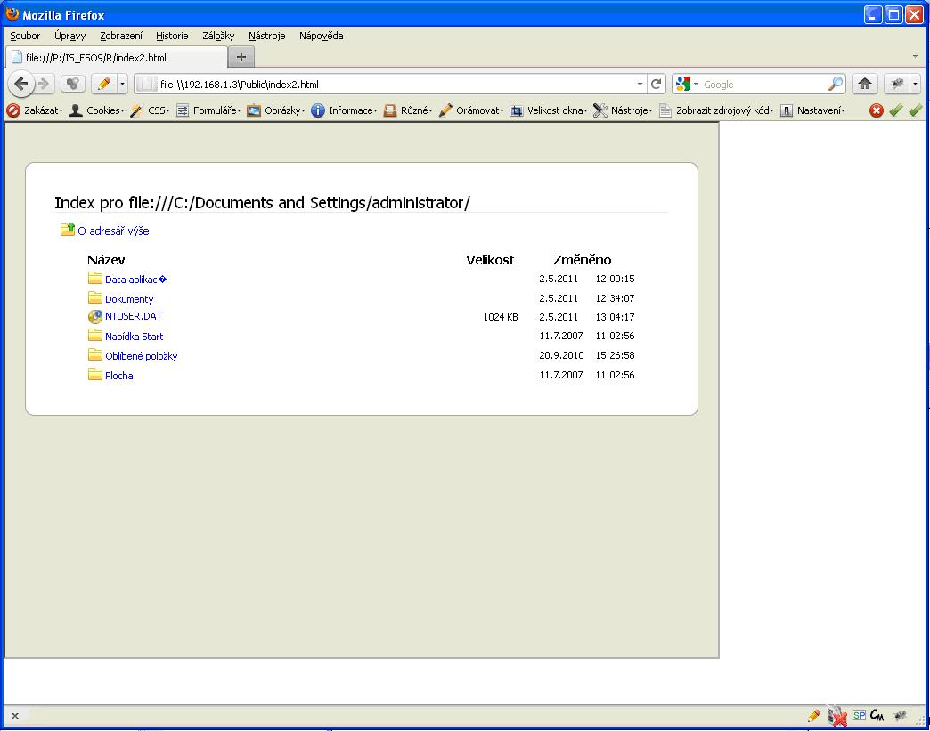Open the Zobrazení menu
This screenshot has height=731, width=930.
point(121,36)
